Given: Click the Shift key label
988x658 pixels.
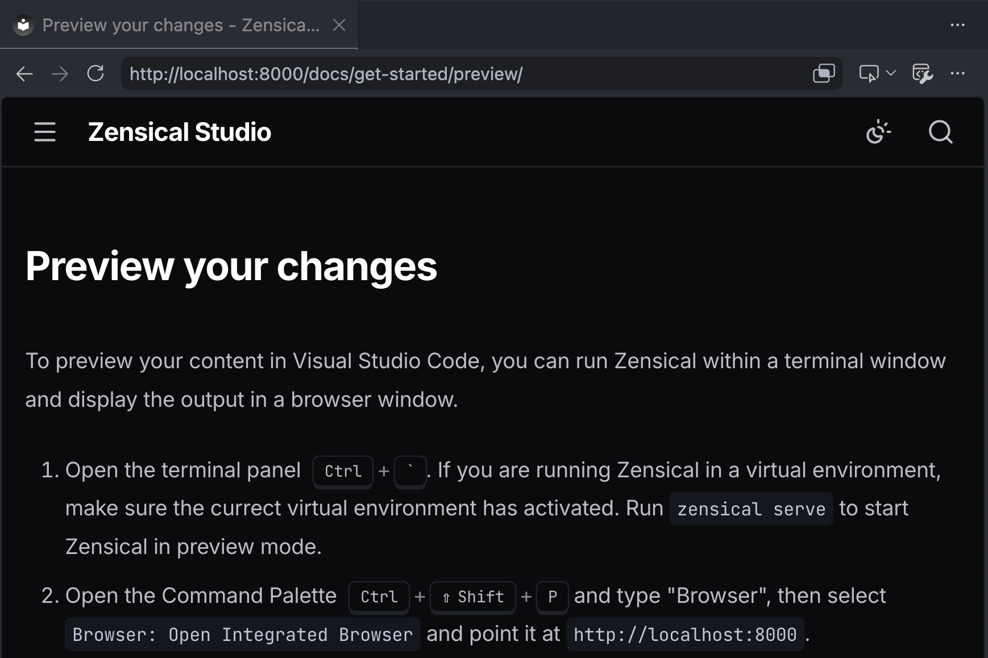Looking at the screenshot, I should click(x=473, y=597).
